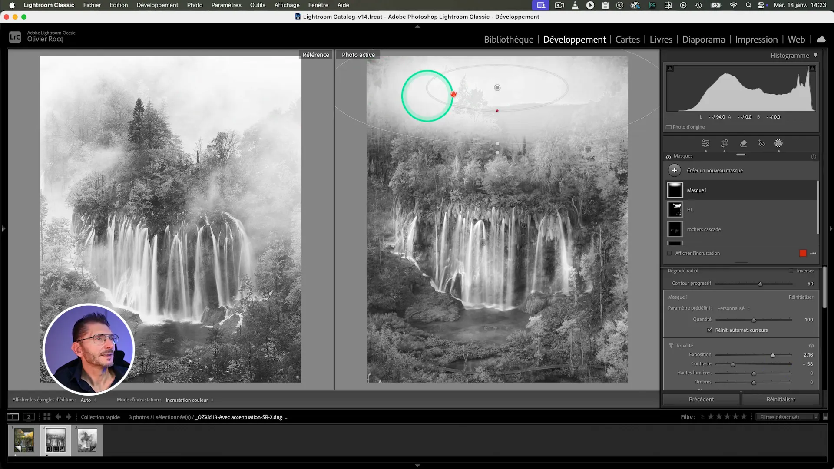This screenshot has height=469, width=834.
Task: Click the red overlay color swatch
Action: 803,253
